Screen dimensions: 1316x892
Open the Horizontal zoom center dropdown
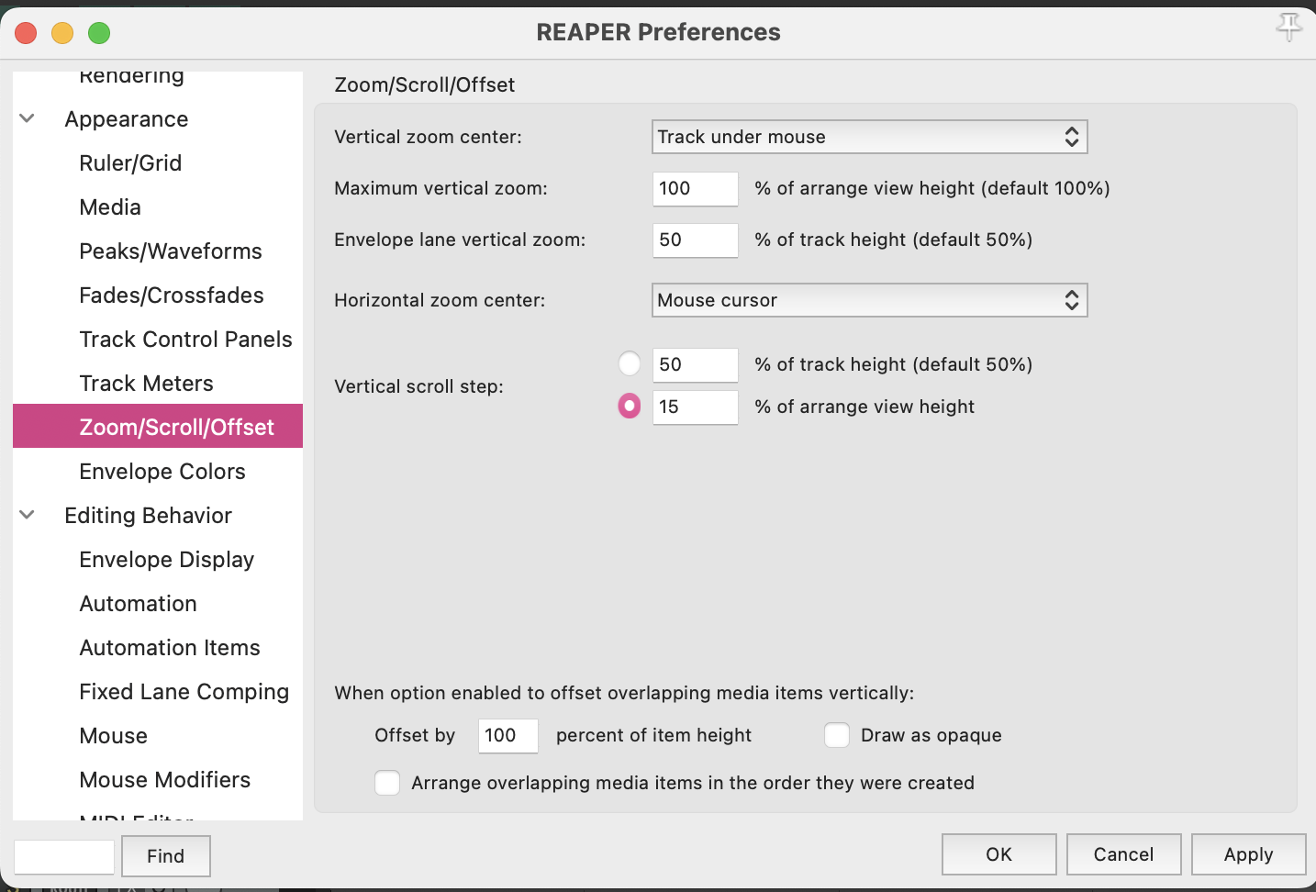click(869, 300)
